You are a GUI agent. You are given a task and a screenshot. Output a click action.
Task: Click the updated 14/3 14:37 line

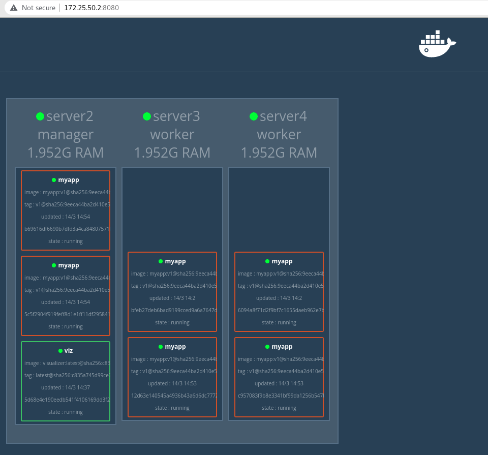66,387
